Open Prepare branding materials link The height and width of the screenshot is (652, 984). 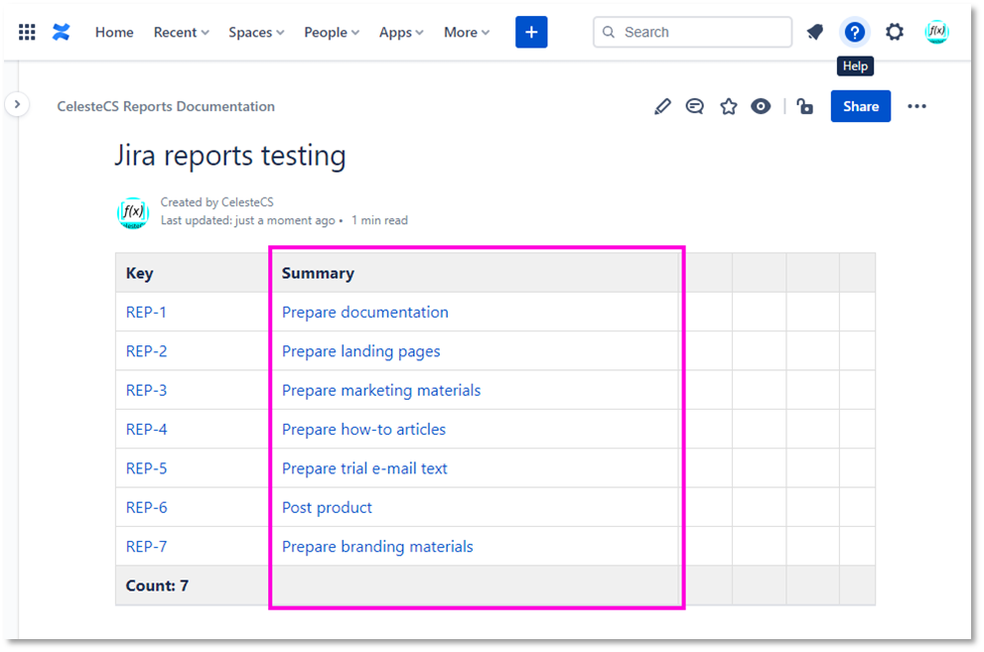point(377,547)
